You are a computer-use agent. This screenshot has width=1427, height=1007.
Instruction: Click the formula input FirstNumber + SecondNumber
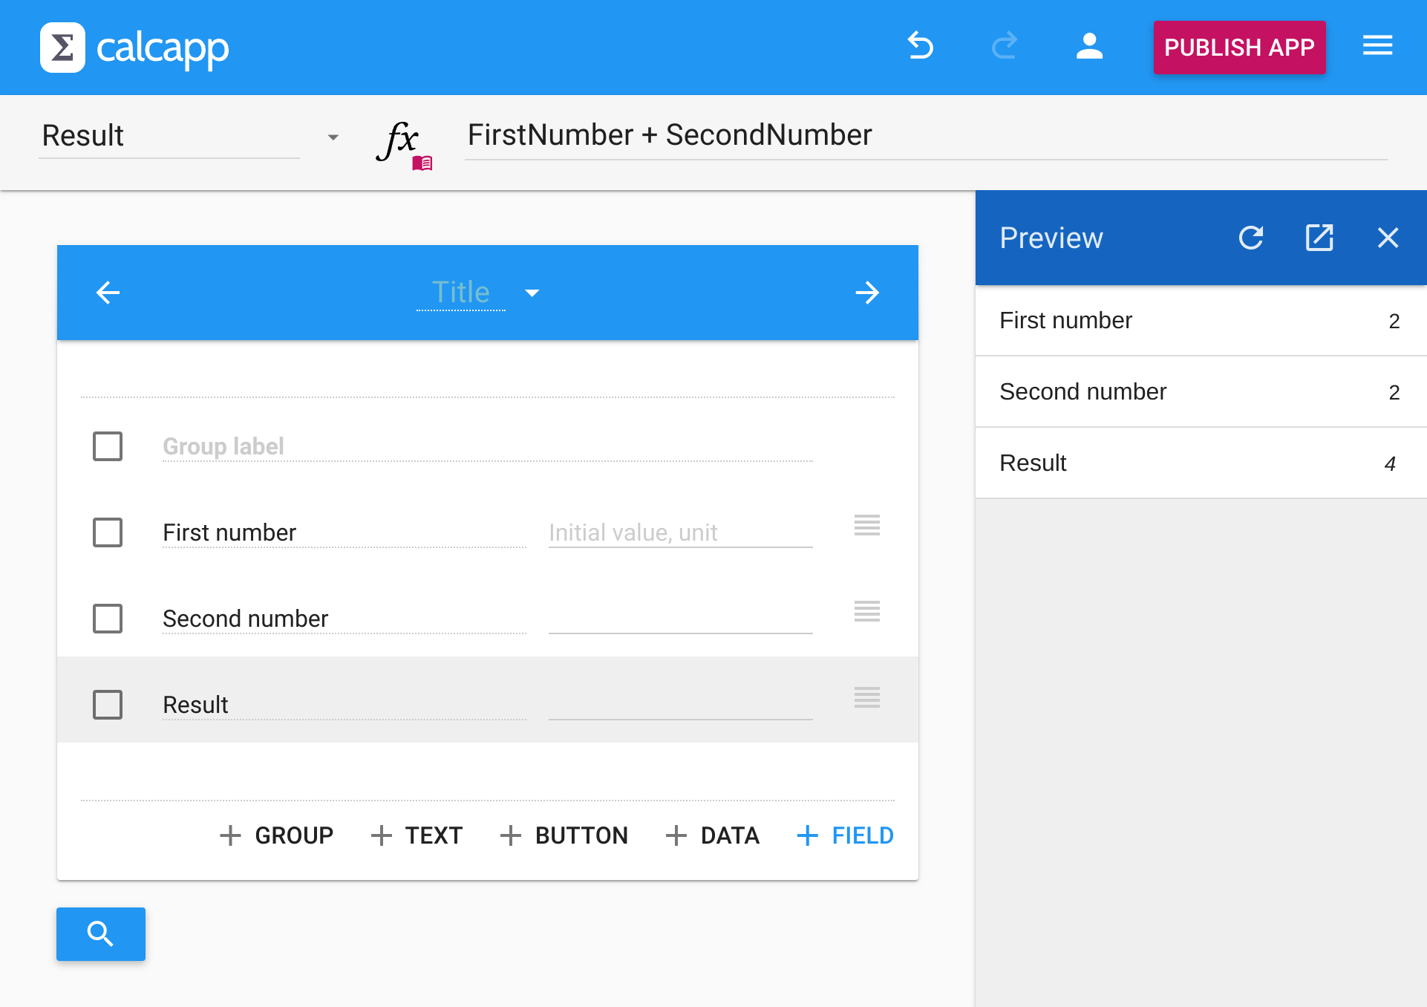tap(925, 136)
